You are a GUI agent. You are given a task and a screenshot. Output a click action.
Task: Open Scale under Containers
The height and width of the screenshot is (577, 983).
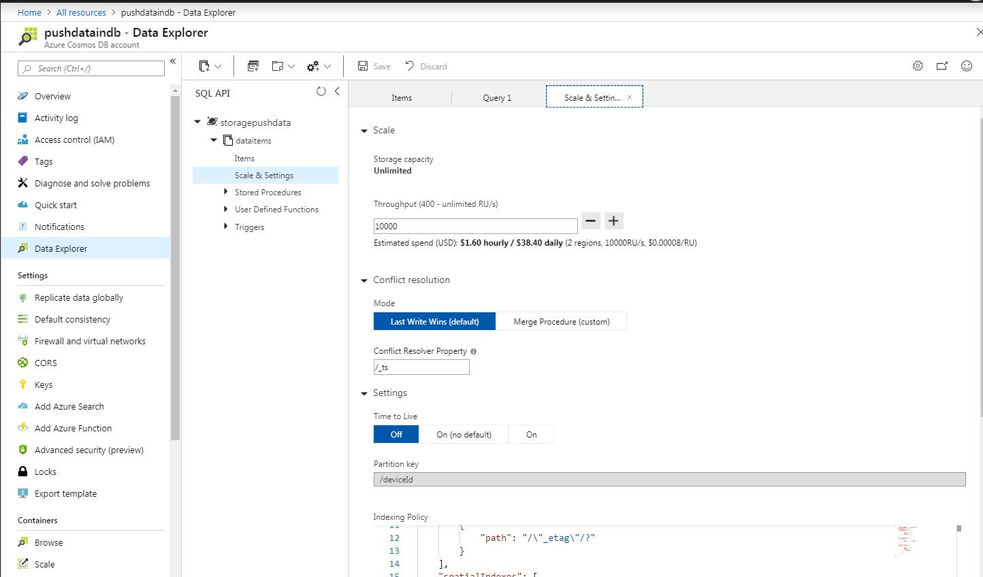click(44, 564)
